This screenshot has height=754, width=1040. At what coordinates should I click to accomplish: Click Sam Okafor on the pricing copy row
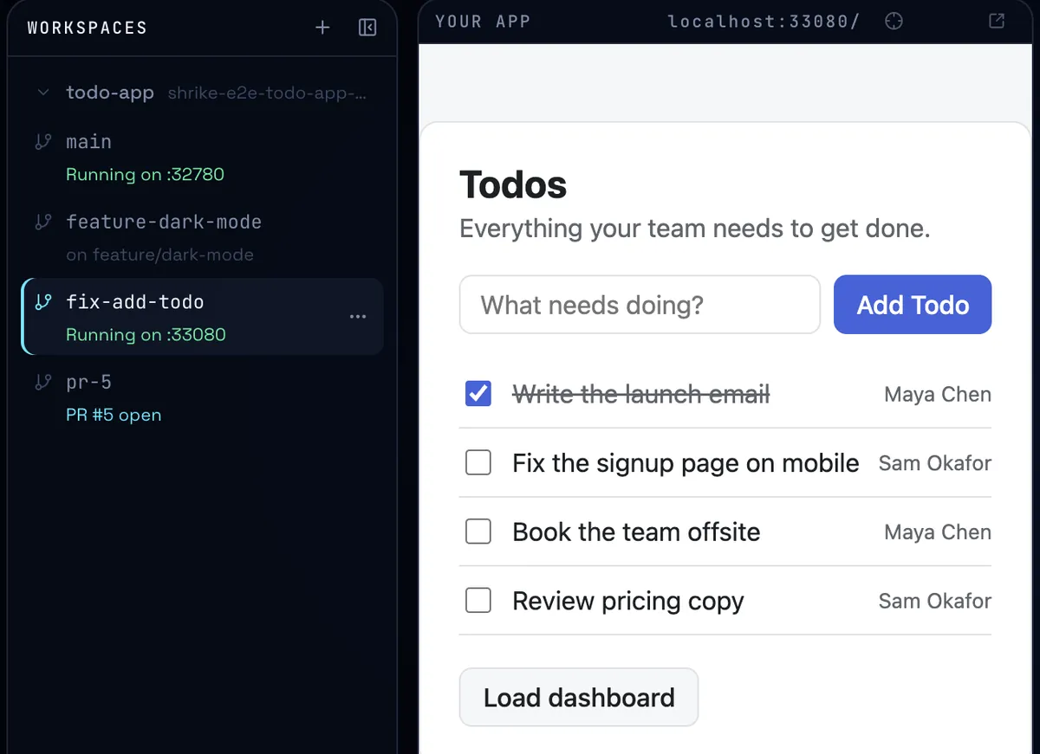(935, 601)
